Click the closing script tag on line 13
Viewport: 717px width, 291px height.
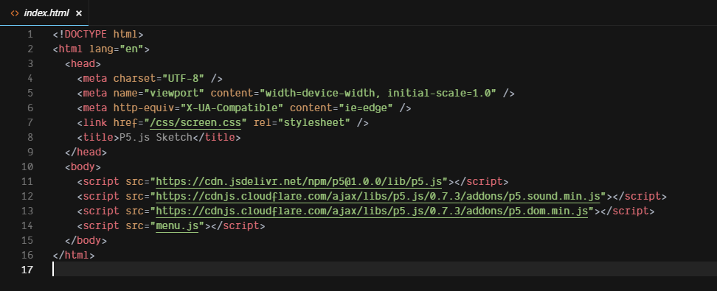point(627,211)
